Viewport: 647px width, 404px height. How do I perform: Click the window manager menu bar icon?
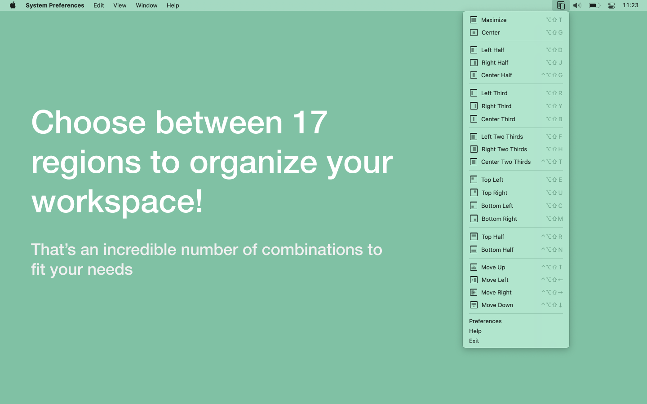561,5
